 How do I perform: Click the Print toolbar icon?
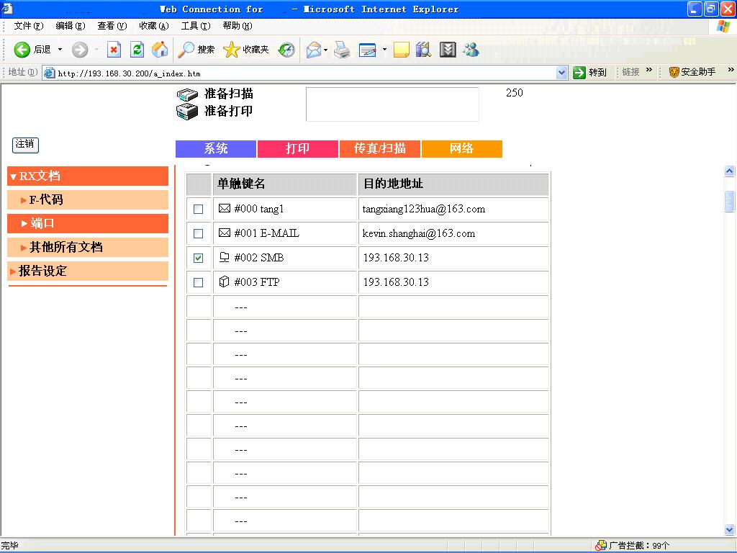(x=342, y=50)
